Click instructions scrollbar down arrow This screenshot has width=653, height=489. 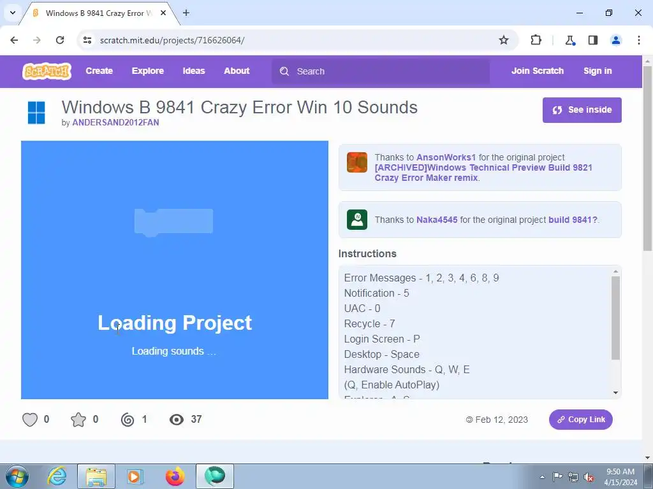[615, 393]
